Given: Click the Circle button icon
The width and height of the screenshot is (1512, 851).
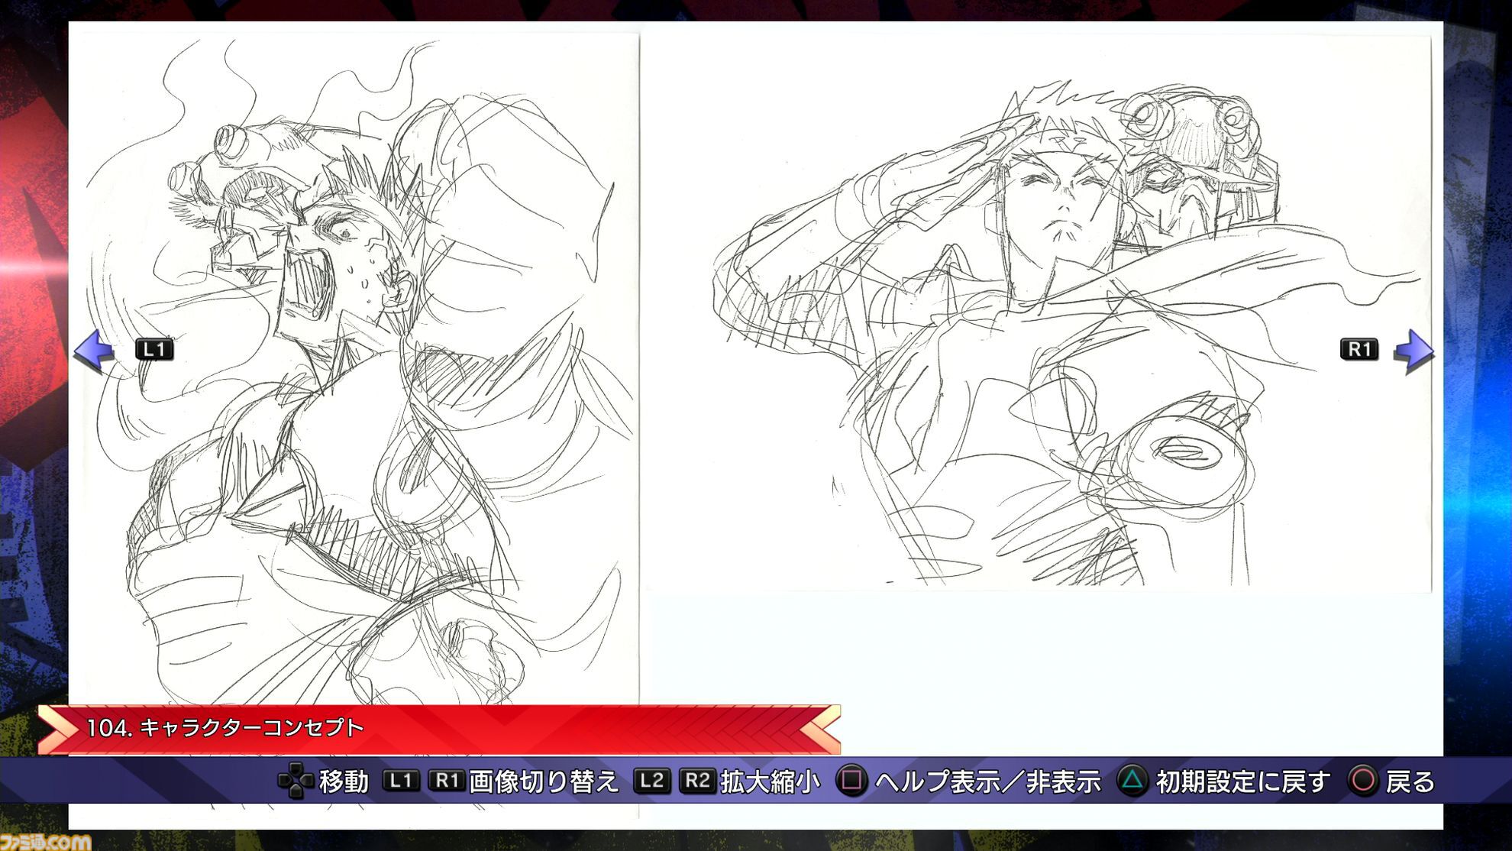Looking at the screenshot, I should click(1363, 781).
